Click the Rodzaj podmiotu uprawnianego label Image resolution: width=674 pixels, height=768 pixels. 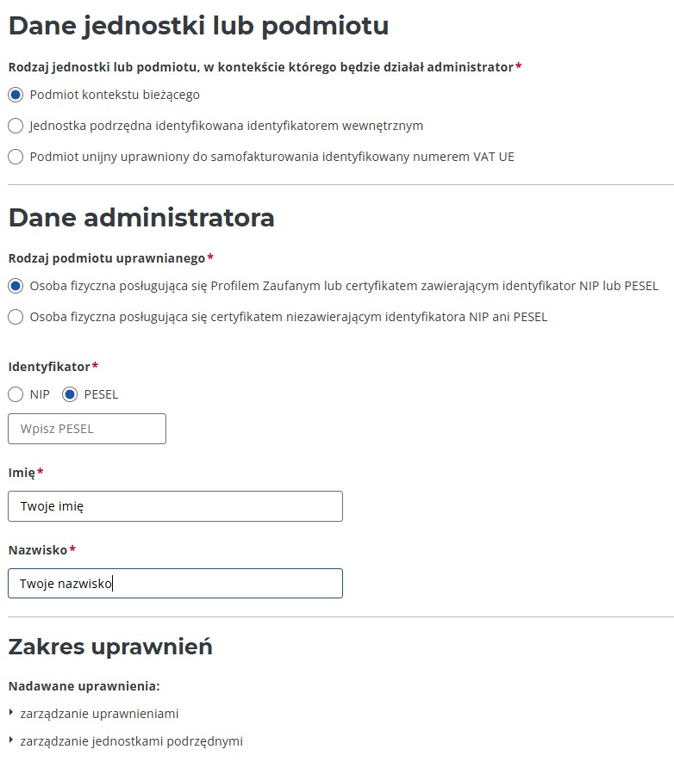[x=107, y=257]
